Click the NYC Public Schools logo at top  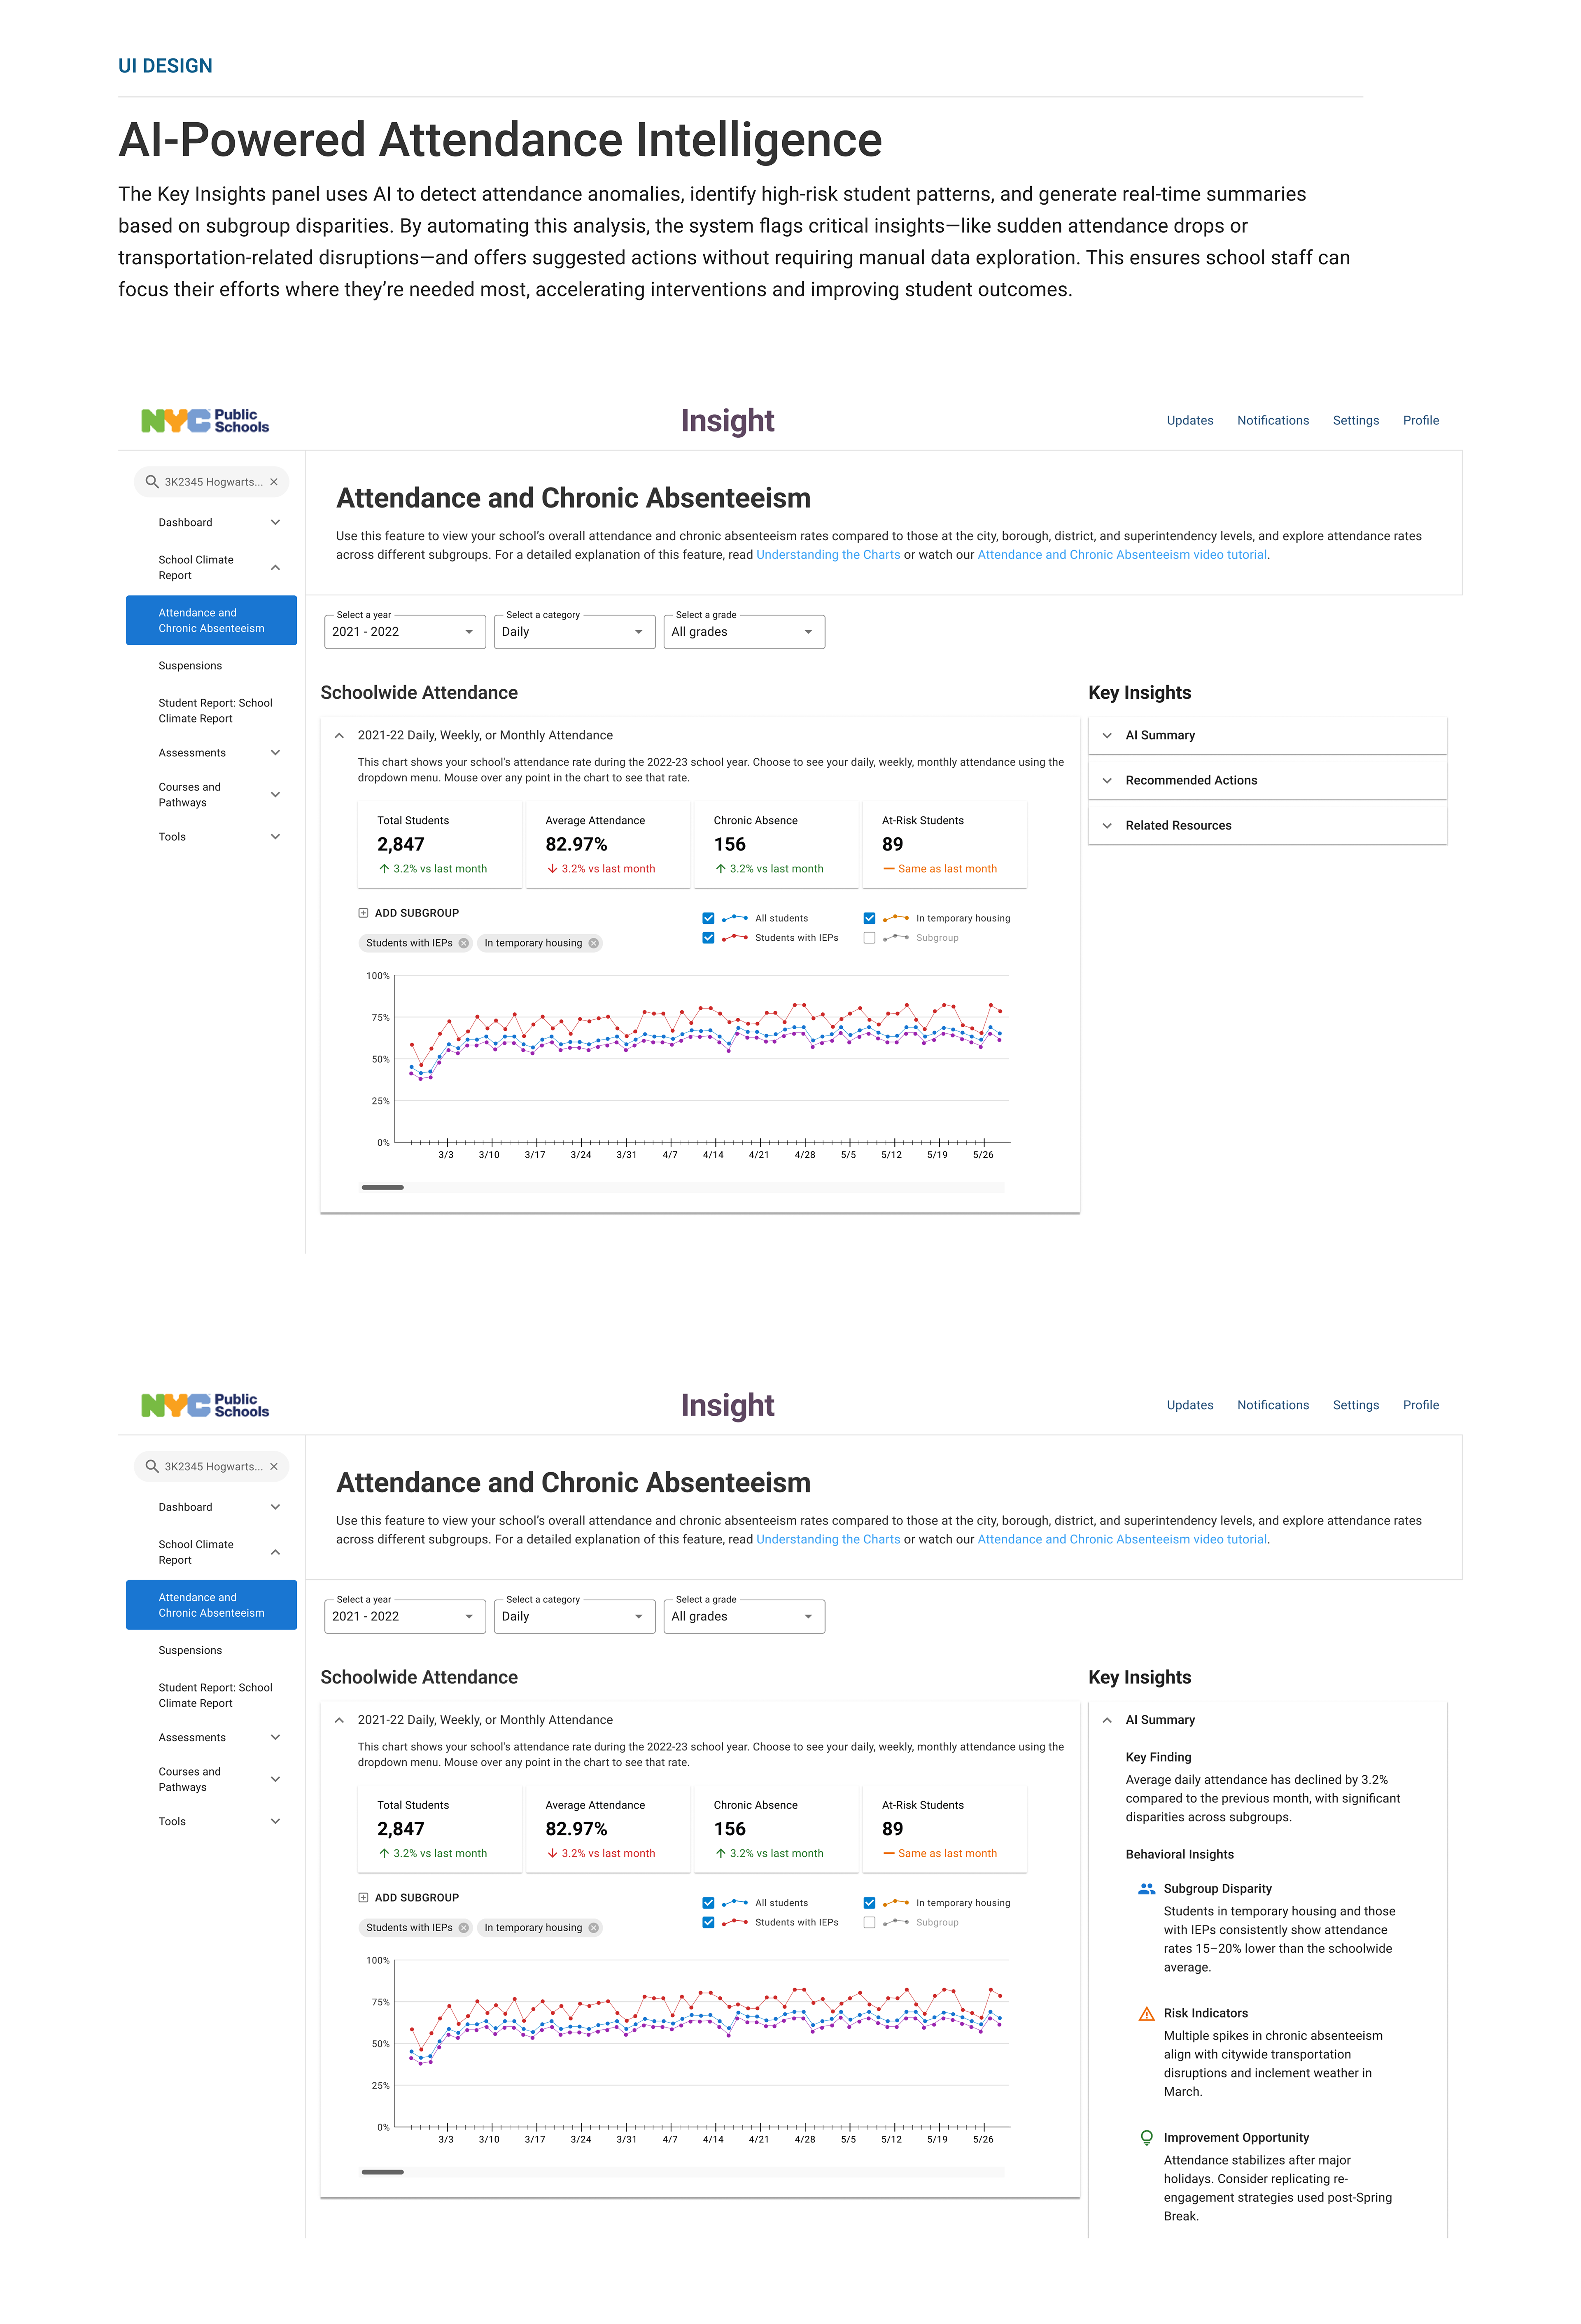tap(205, 421)
